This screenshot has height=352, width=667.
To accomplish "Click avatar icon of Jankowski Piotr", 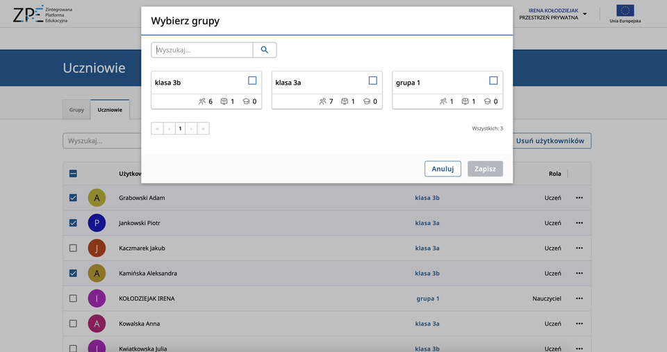I will (x=97, y=223).
